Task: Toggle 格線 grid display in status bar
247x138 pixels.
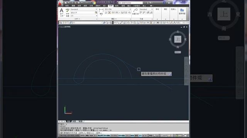Action: [x=91, y=135]
